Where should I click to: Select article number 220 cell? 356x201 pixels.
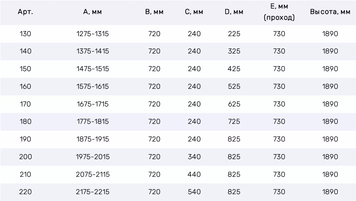[25, 192]
